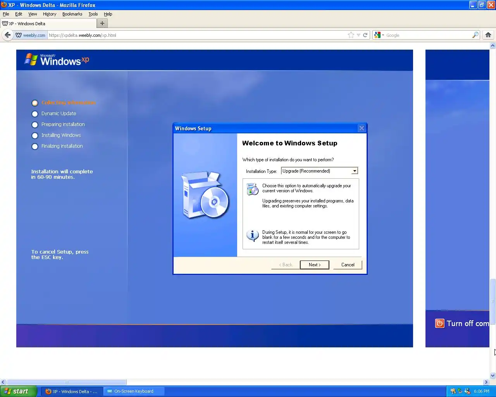Click the Google search engine icon
496x397 pixels.
[377, 35]
